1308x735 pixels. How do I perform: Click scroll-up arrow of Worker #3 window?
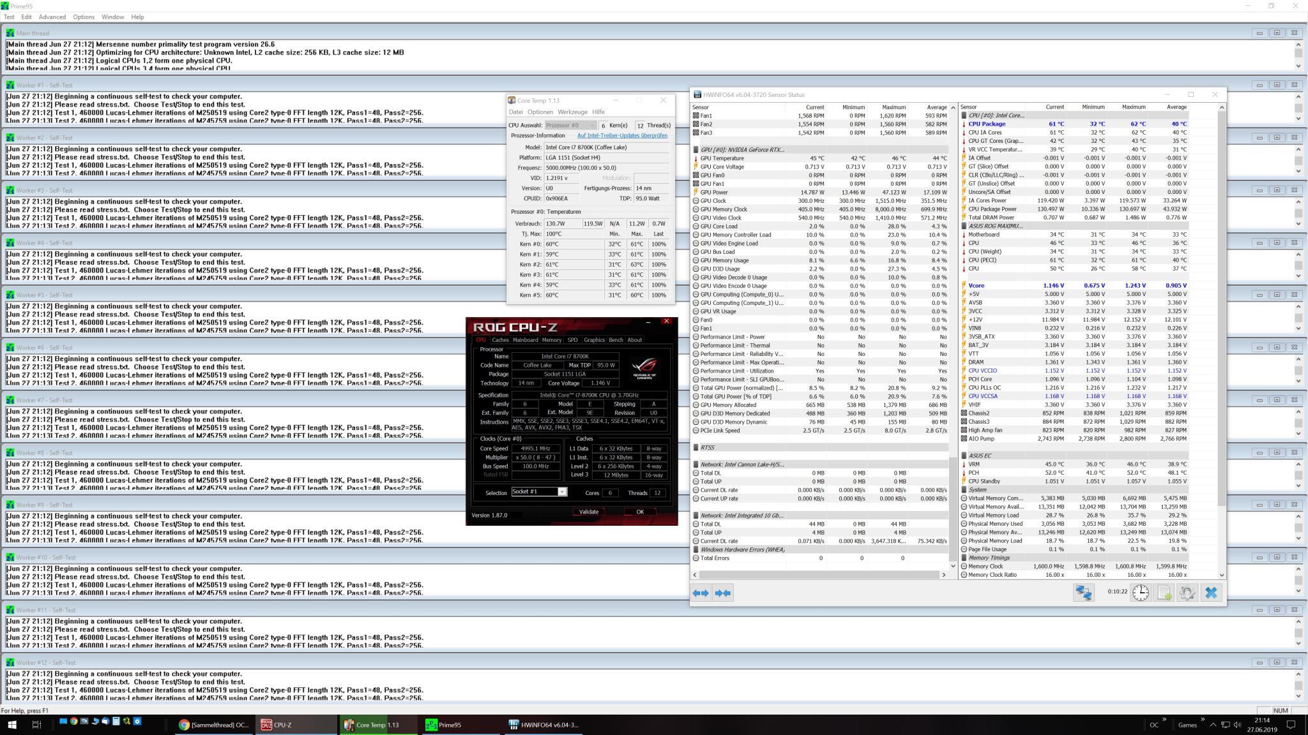click(1298, 202)
